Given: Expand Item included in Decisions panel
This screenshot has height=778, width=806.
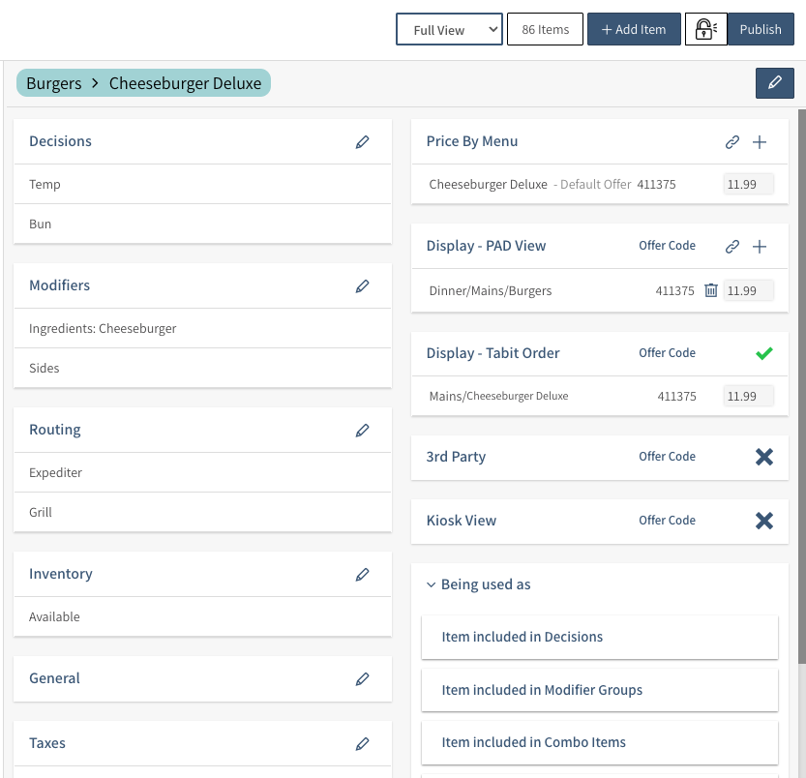Looking at the screenshot, I should (x=600, y=638).
